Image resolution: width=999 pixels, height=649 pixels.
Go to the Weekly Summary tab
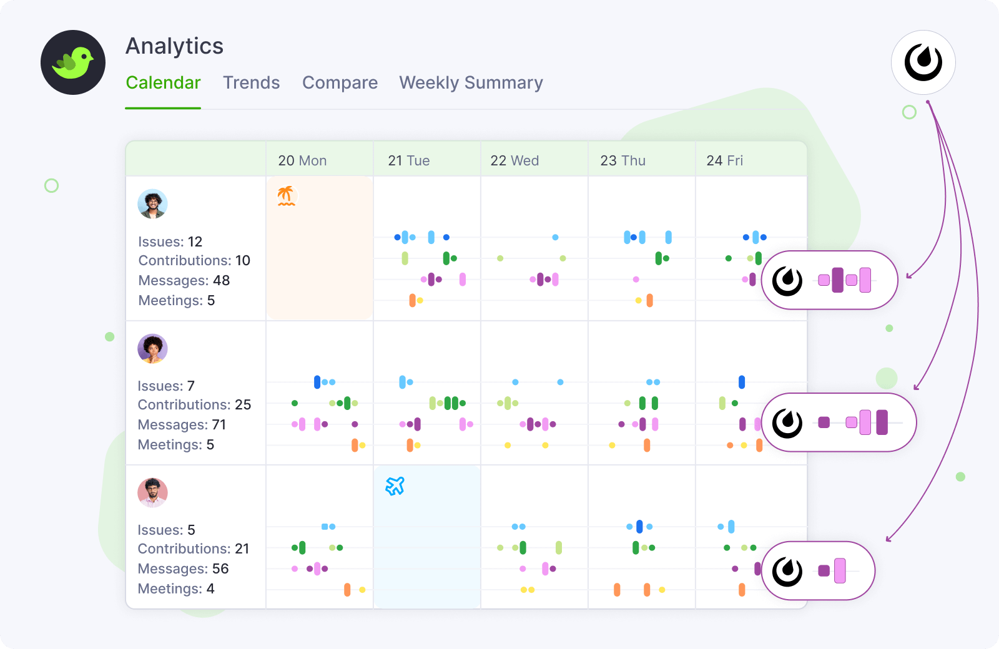tap(471, 83)
